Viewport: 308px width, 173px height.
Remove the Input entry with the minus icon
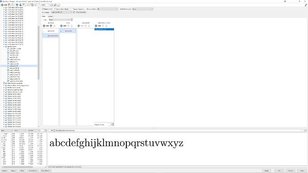click(65, 26)
